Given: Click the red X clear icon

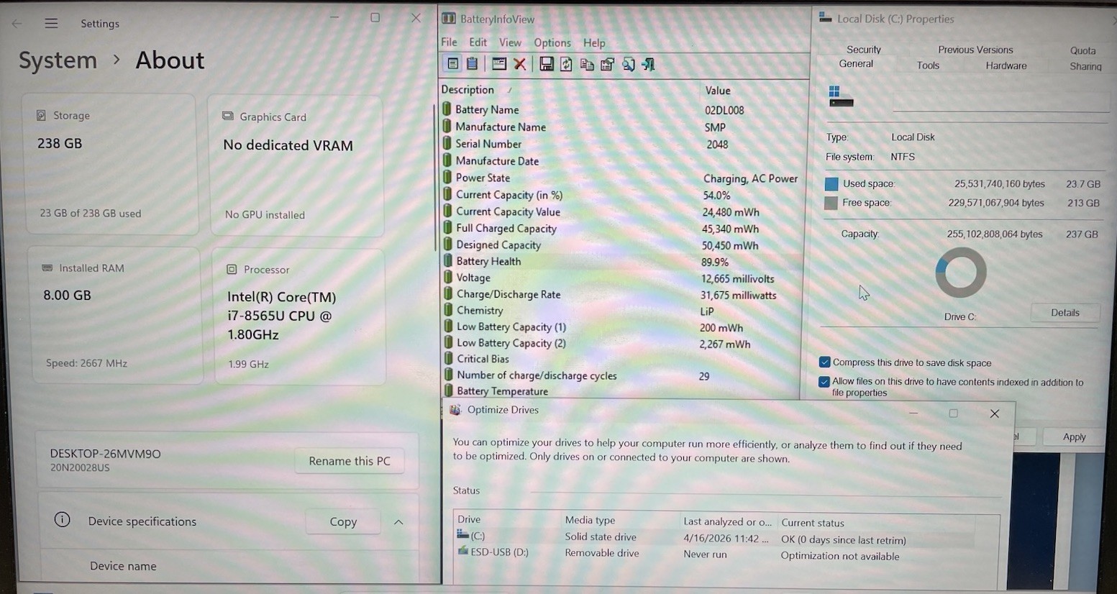Looking at the screenshot, I should pos(519,64).
